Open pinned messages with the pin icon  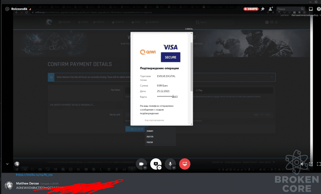(x=263, y=9)
